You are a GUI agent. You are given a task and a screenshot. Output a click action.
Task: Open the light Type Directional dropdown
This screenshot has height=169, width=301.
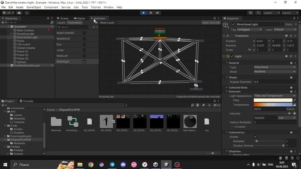click(275, 67)
